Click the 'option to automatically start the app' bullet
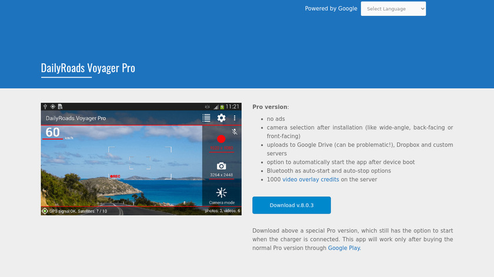Screen dimensions: 494x277 [x=341, y=162]
